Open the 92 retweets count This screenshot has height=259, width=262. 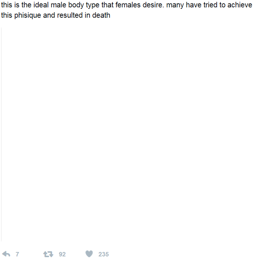point(62,254)
